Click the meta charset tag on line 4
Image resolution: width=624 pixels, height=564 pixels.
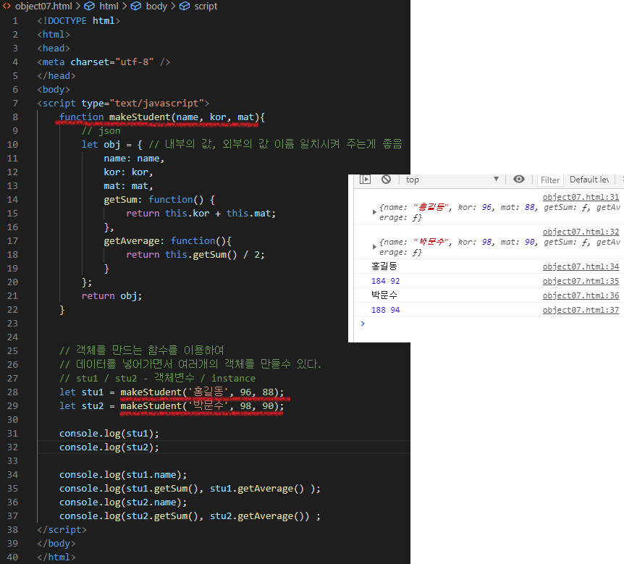click(104, 62)
